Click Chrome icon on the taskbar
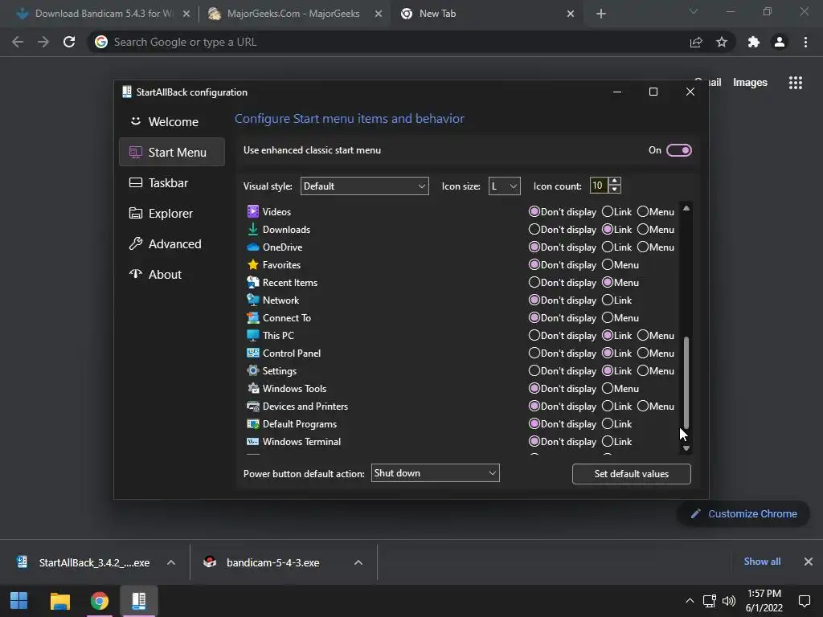This screenshot has height=617, width=823. pyautogui.click(x=99, y=601)
